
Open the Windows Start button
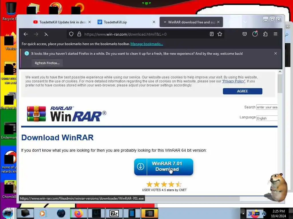click(8, 213)
